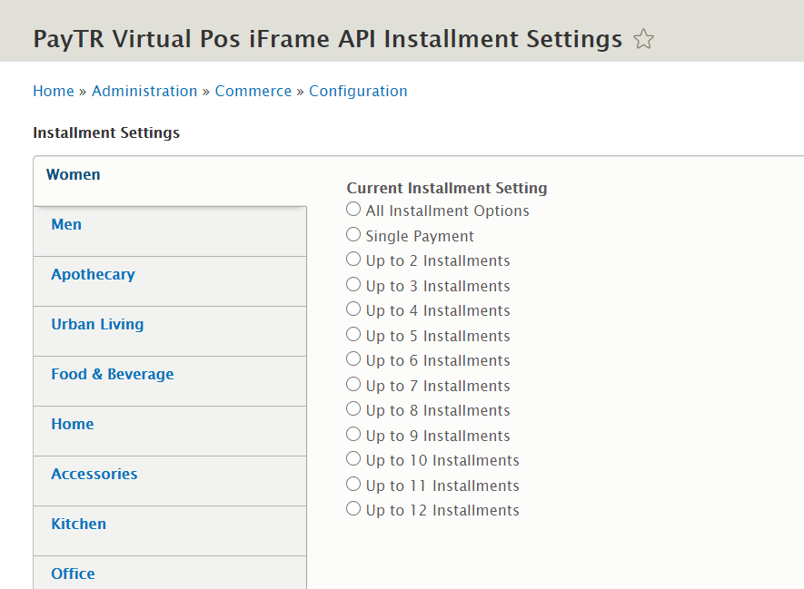804x589 pixels.
Task: Pick the Up to 6 Installments option
Action: [353, 359]
